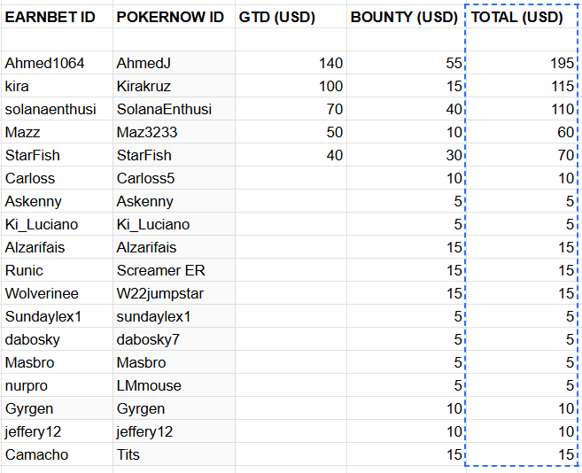Click the GTD (USD) header cell
Viewport: 582px width, 473px height.
(291, 17)
